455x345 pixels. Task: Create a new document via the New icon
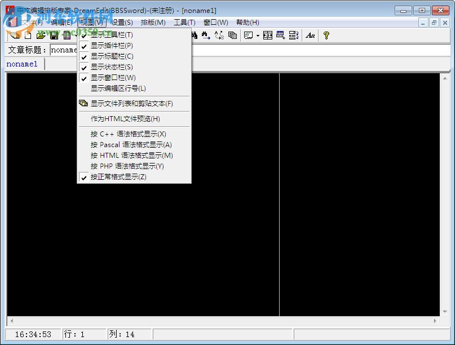[28, 35]
